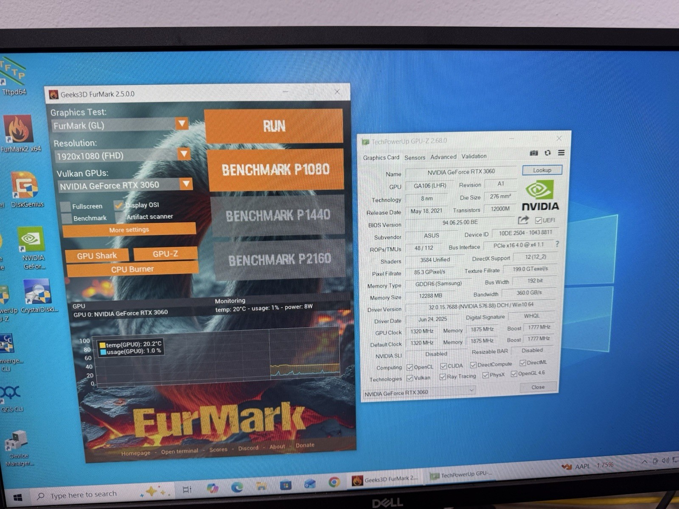Viewport: 679px width, 509px height.
Task: Open the Sensors tab in GPU-Z
Action: (x=415, y=157)
